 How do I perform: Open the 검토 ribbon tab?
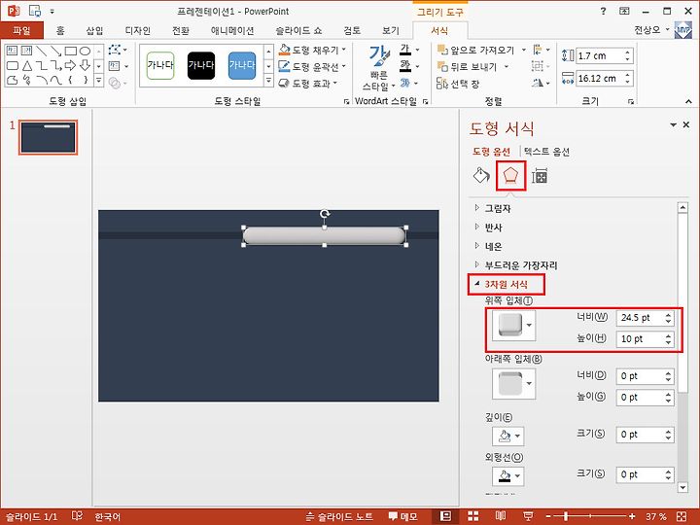pyautogui.click(x=352, y=30)
